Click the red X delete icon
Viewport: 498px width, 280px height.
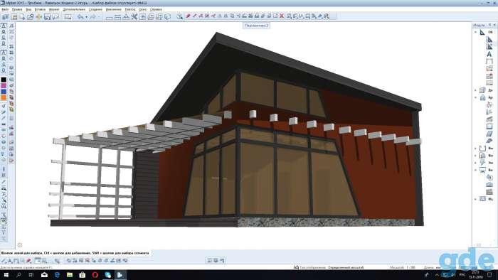[x=282, y=16]
